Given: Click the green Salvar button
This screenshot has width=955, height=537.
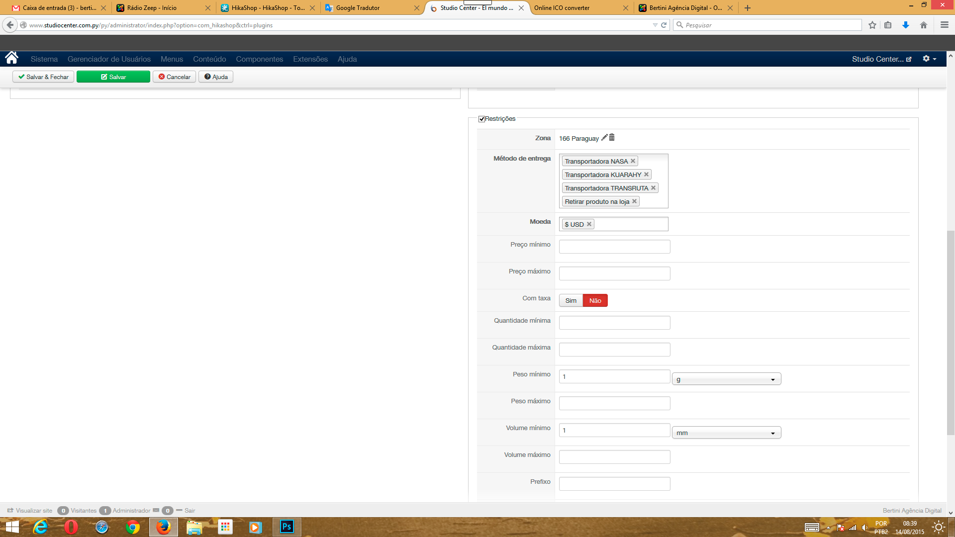Looking at the screenshot, I should point(113,77).
